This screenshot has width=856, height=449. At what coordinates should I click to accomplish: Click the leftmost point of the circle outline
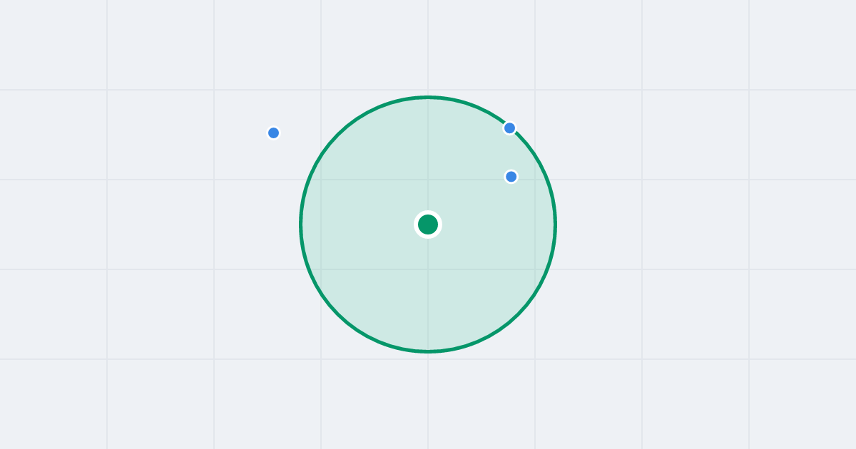pyautogui.click(x=300, y=224)
